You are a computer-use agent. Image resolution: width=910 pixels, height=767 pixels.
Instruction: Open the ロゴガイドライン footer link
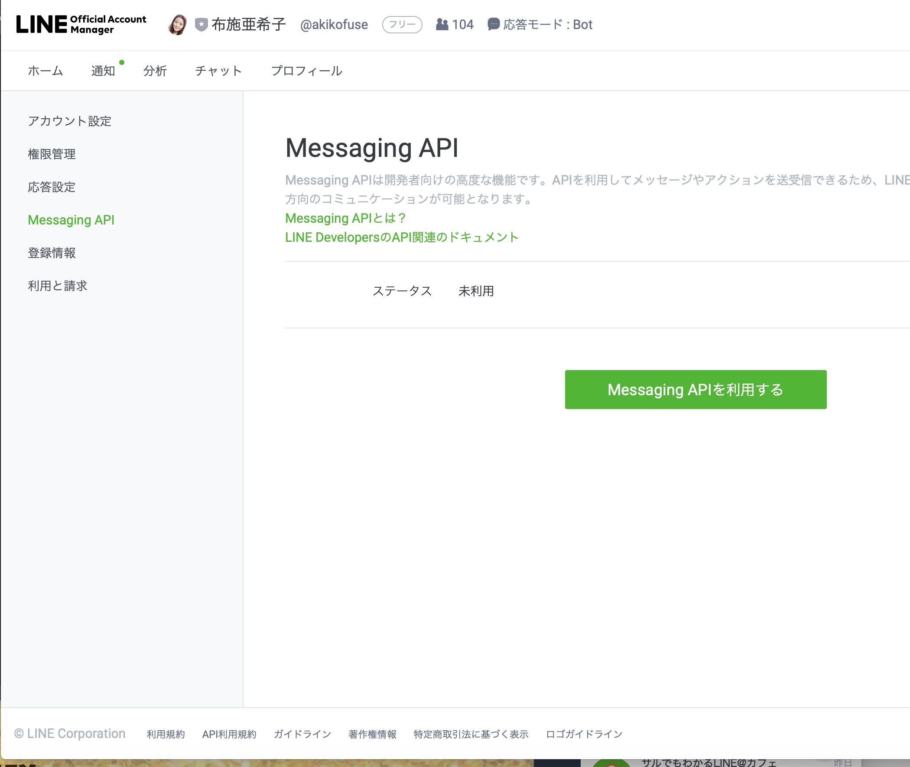584,734
